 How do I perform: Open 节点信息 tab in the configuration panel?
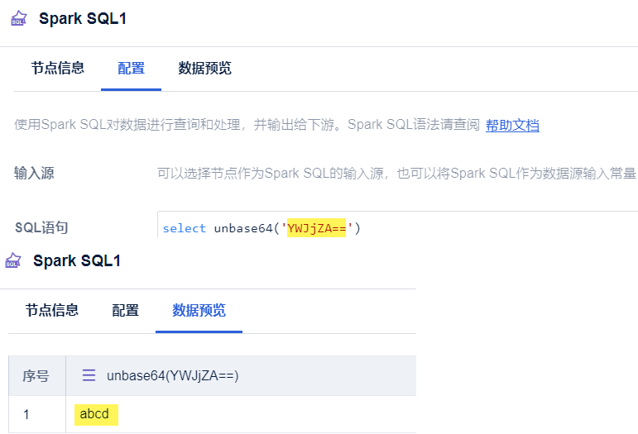point(58,68)
